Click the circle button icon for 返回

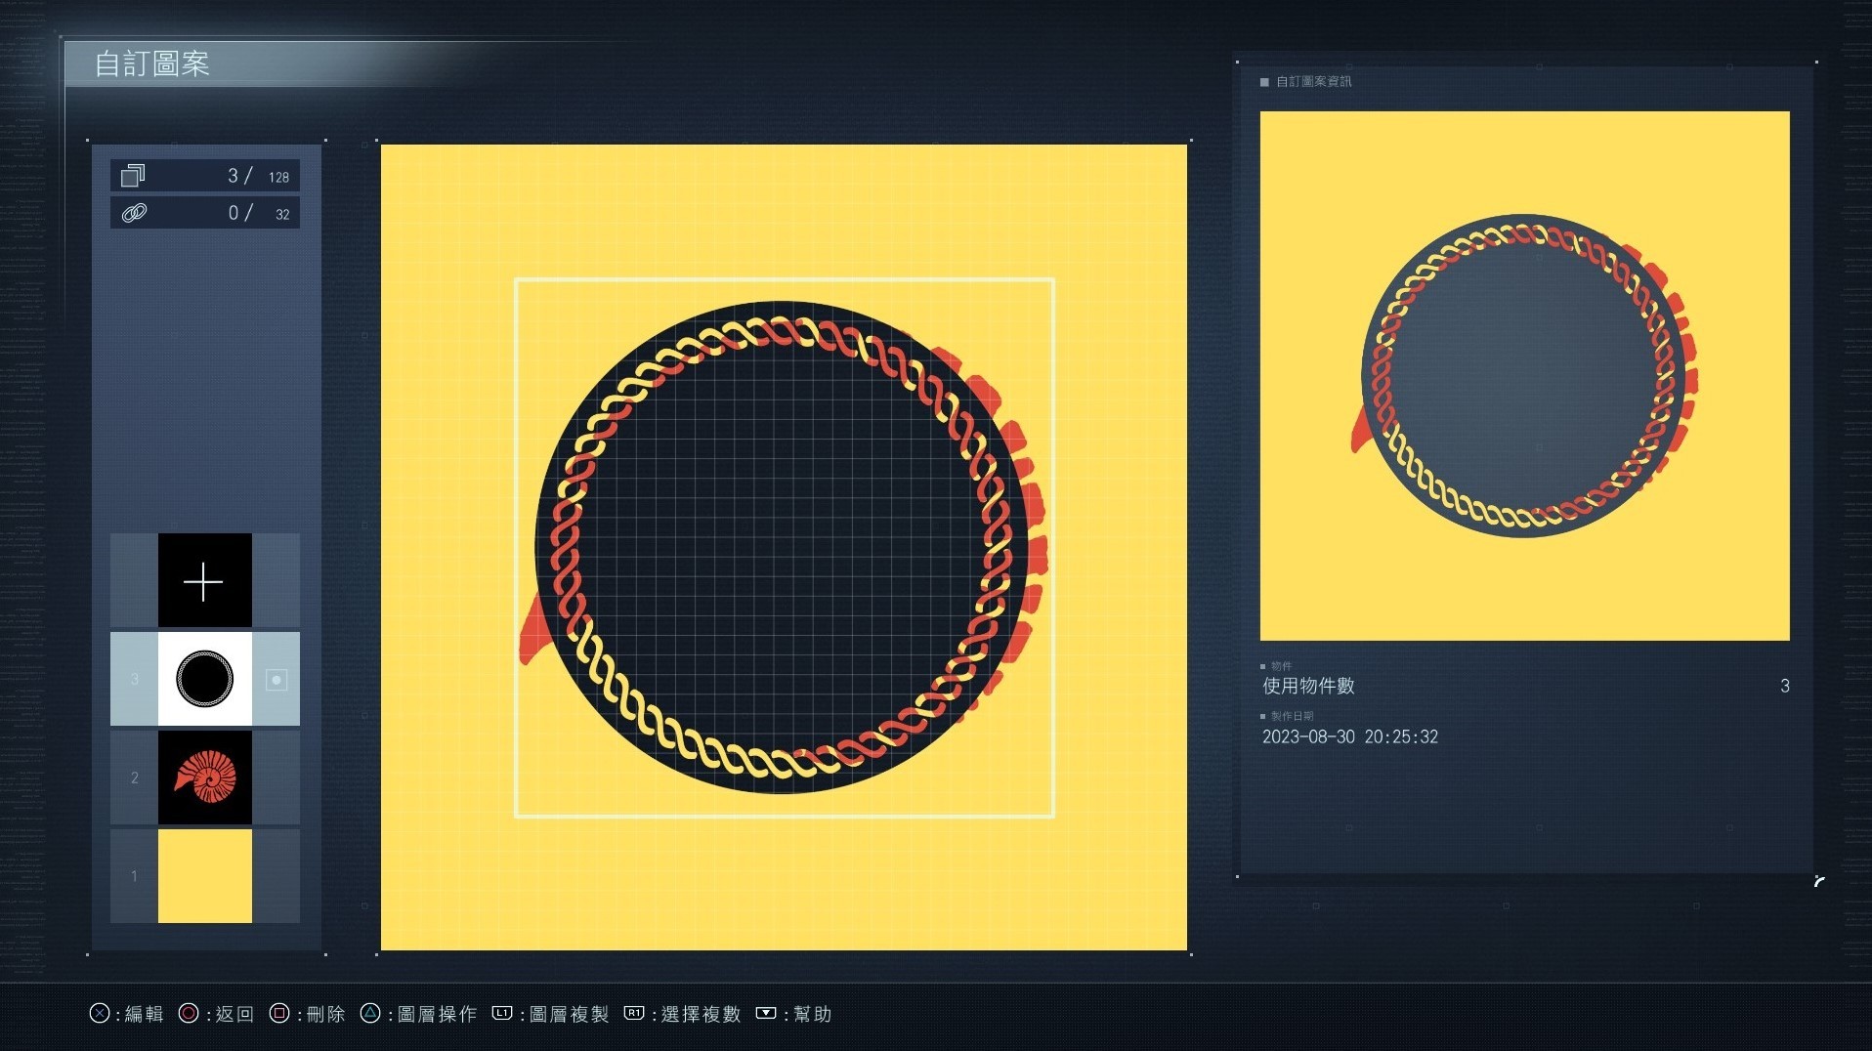pyautogui.click(x=189, y=1013)
